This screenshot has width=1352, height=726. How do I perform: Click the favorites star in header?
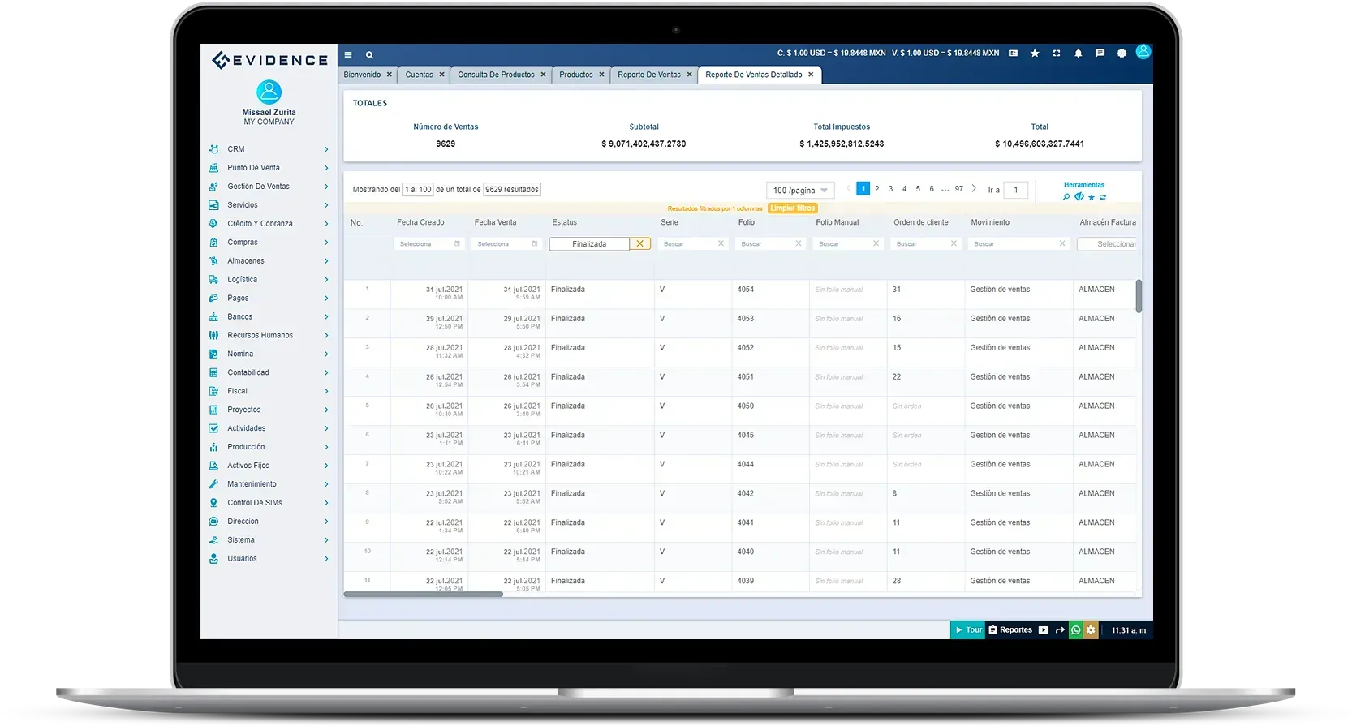point(1035,54)
